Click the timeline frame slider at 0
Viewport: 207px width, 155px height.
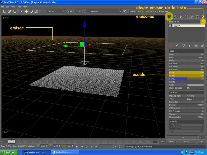11,141
